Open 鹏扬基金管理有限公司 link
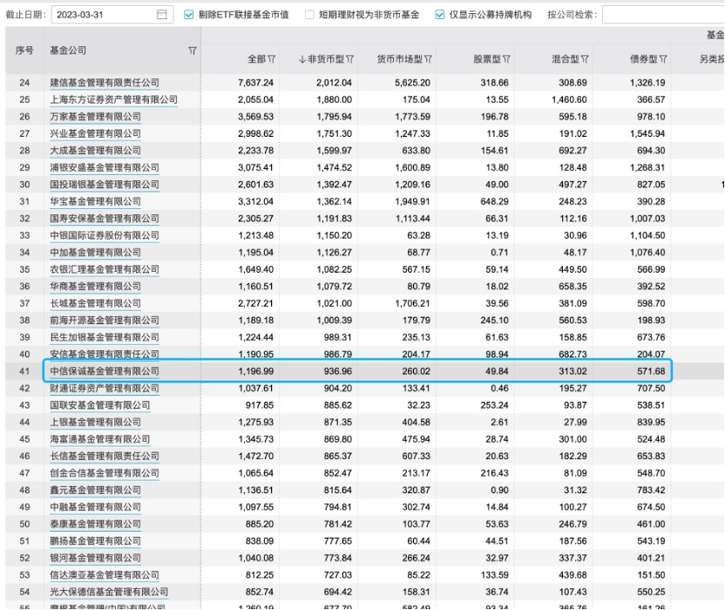725x610 pixels. [x=95, y=540]
